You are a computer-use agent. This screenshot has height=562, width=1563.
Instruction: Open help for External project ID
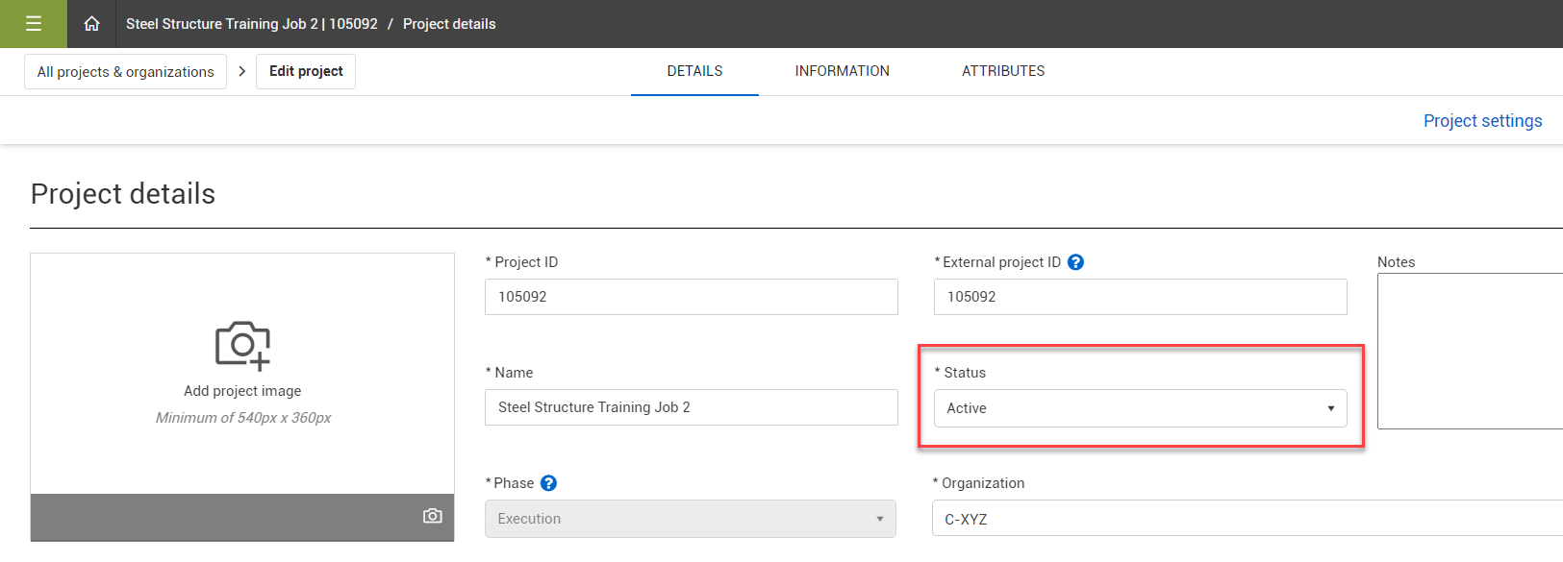1076,262
